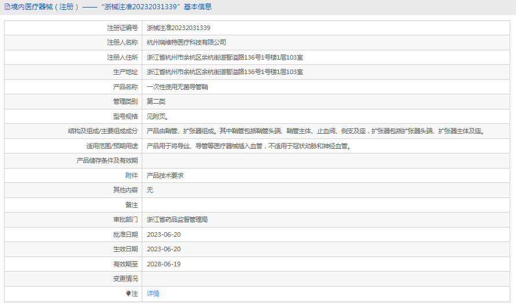Click the 注册人名称 label
Image resolution: width=516 pixels, height=304 pixels.
point(123,42)
